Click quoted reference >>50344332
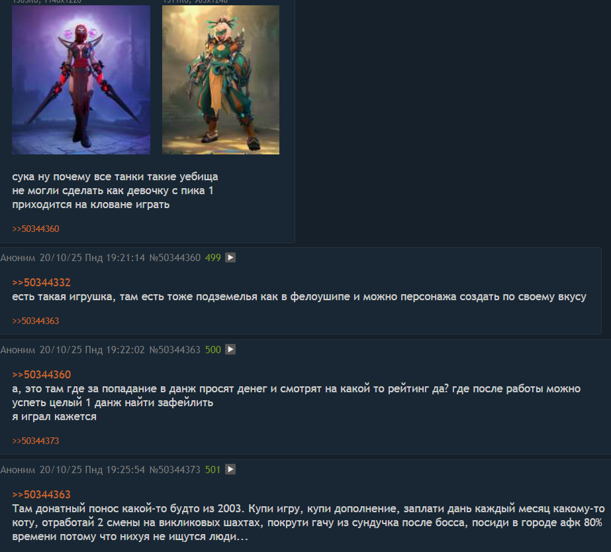The height and width of the screenshot is (552, 611). coord(41,282)
